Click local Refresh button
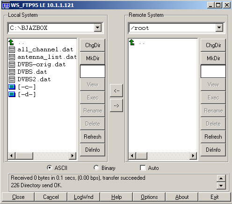Screen dimensions: 232x204 click(93, 137)
